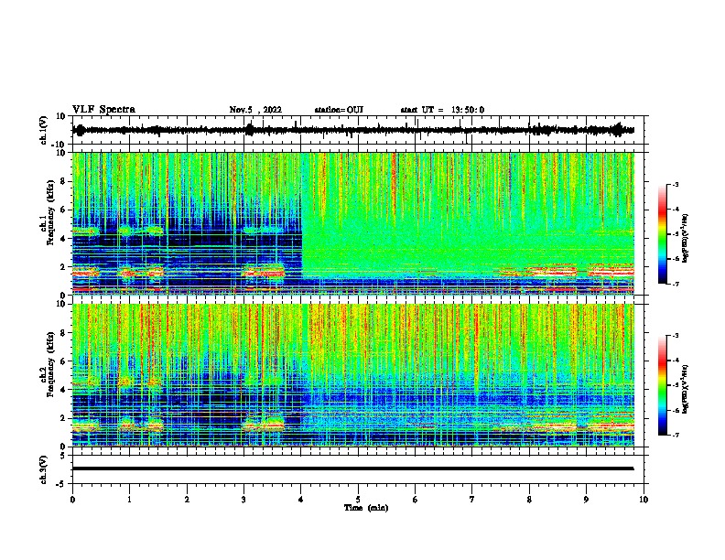Select the "start UT = 13:50:0" header text
The width and height of the screenshot is (725, 560).
[442, 110]
